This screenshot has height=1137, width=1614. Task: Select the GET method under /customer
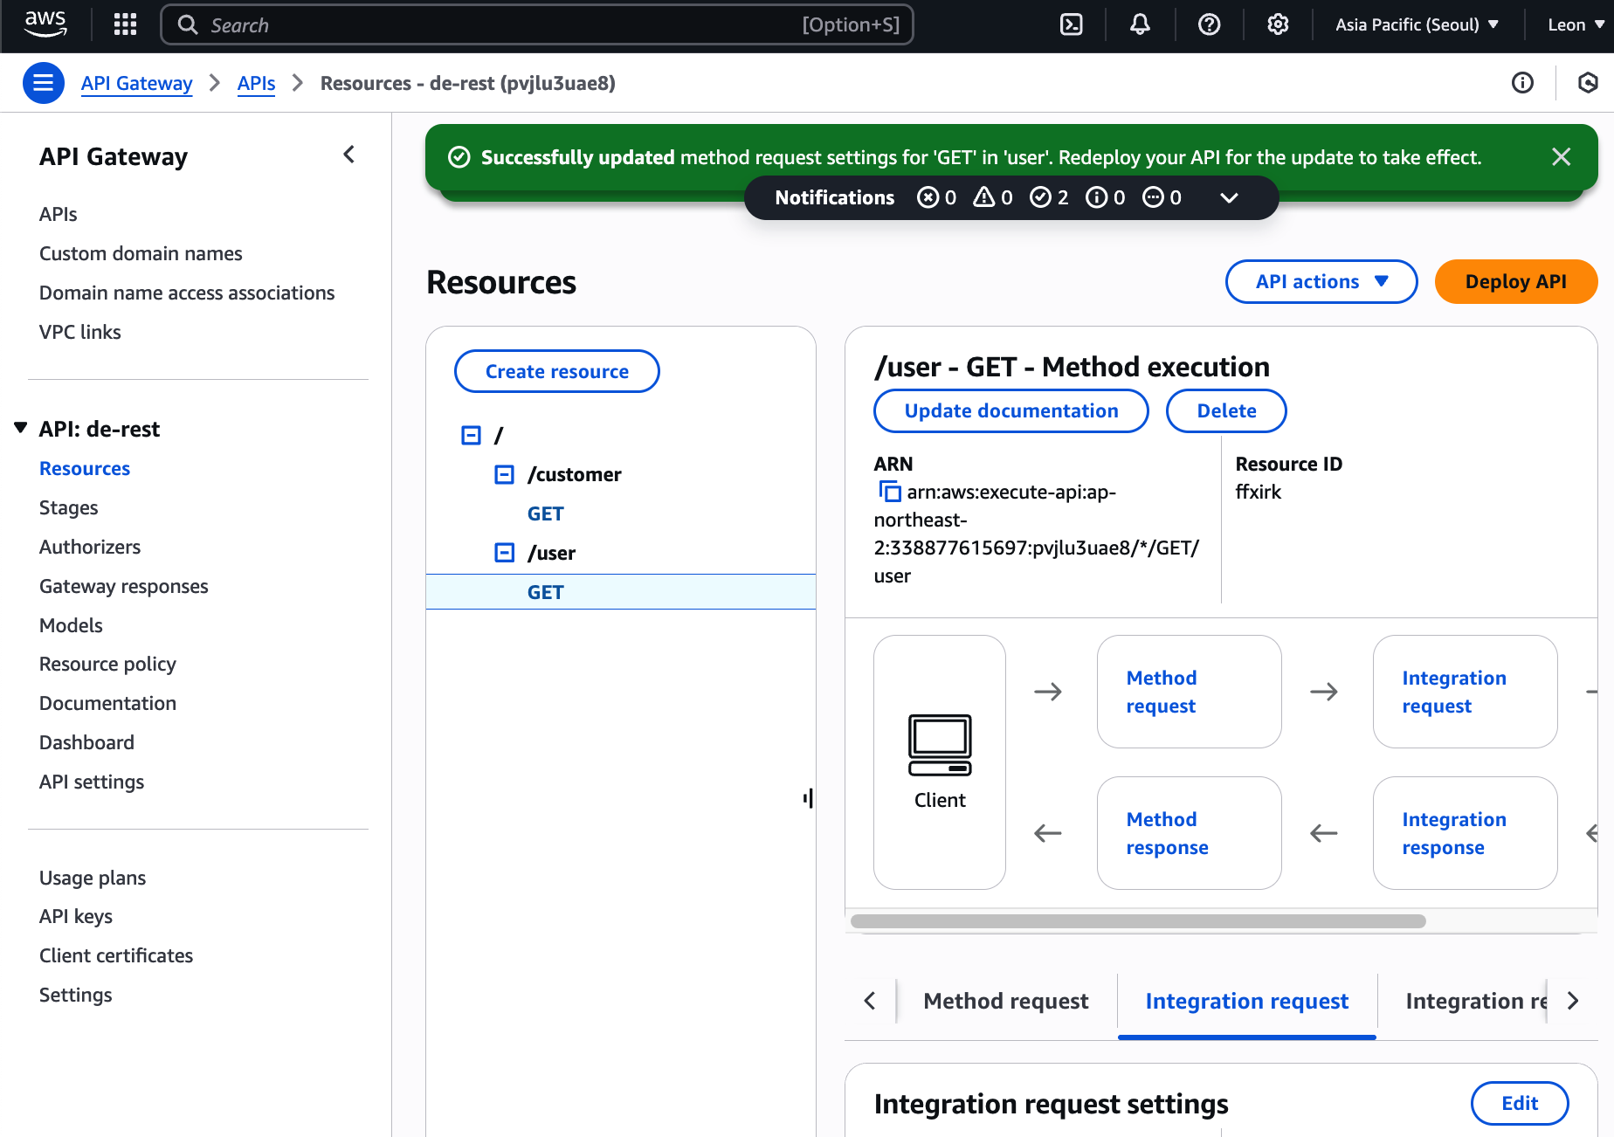point(546,513)
